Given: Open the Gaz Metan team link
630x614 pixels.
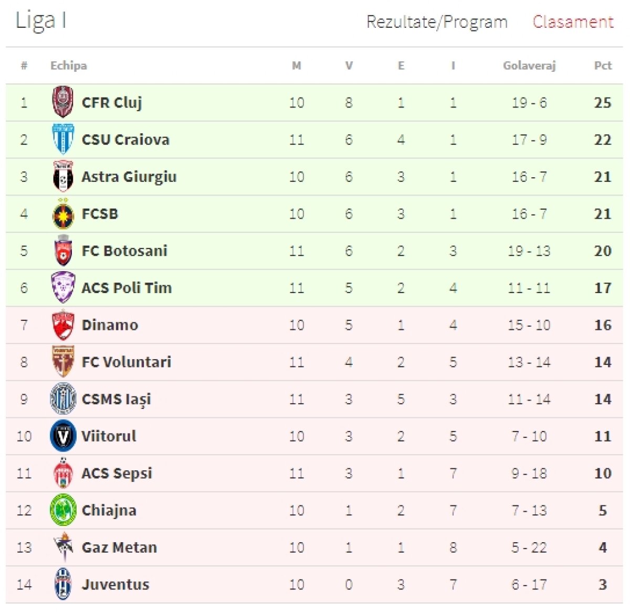Looking at the screenshot, I should point(119,547).
